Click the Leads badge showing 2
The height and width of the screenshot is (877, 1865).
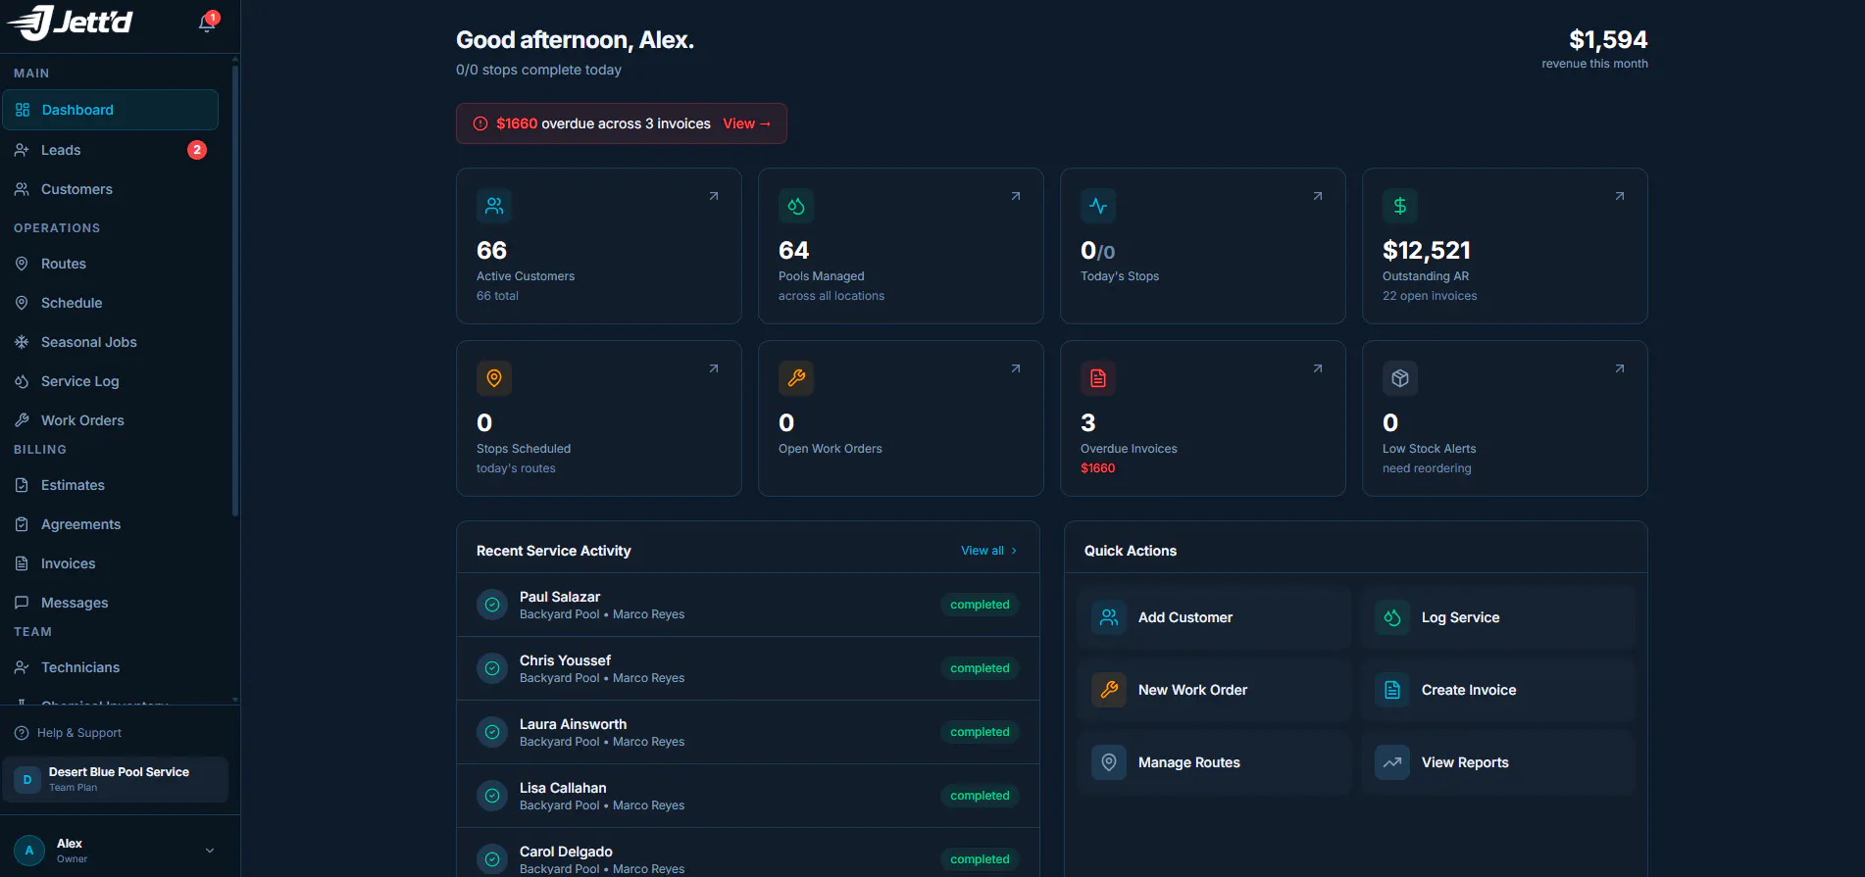tap(197, 150)
